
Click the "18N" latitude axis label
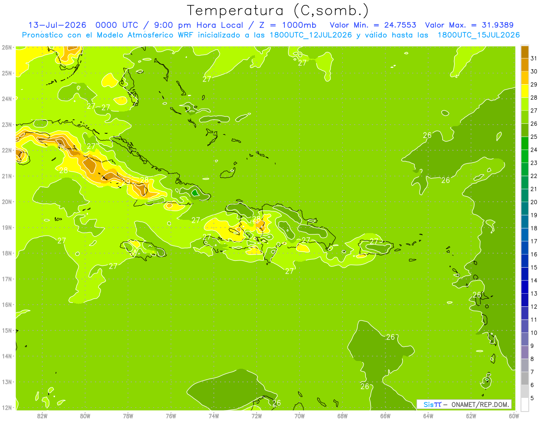tap(7, 253)
